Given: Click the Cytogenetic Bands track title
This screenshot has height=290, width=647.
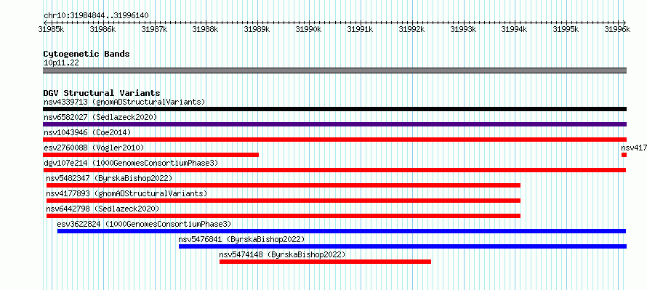Looking at the screenshot, I should 87,54.
